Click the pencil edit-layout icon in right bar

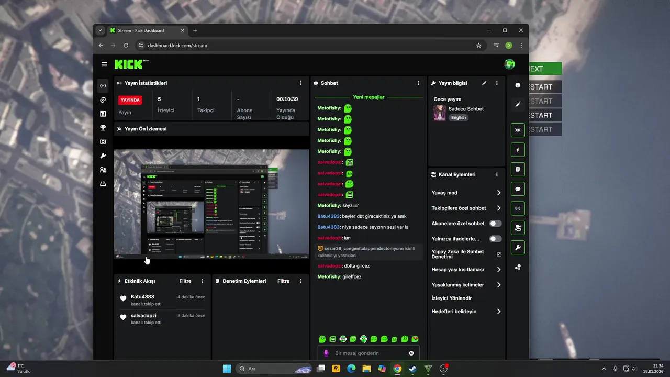(x=518, y=105)
